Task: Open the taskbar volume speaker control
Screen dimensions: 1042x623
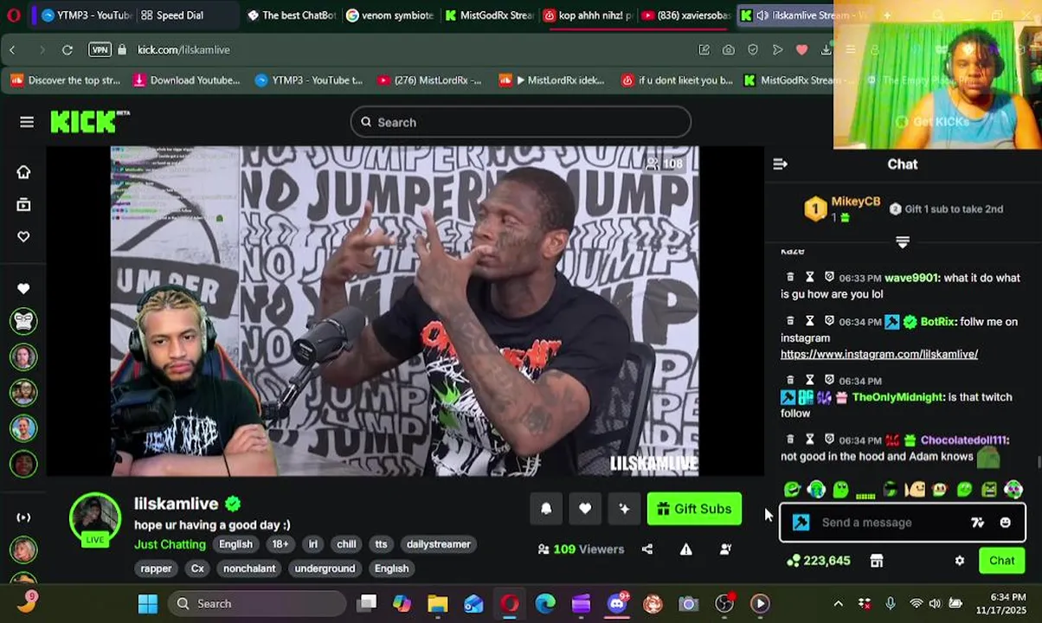Action: click(936, 604)
